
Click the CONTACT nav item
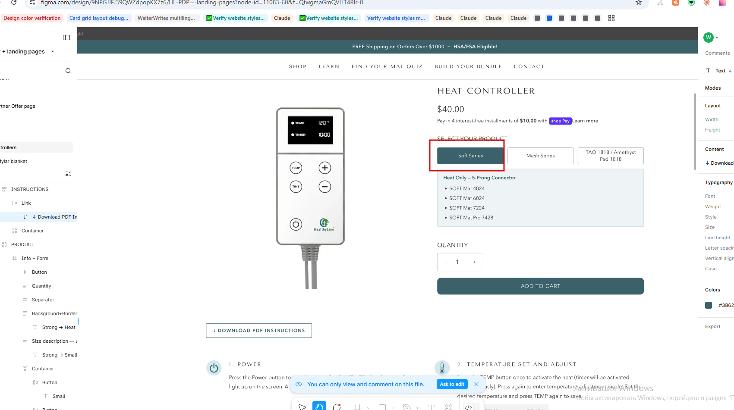(x=529, y=66)
